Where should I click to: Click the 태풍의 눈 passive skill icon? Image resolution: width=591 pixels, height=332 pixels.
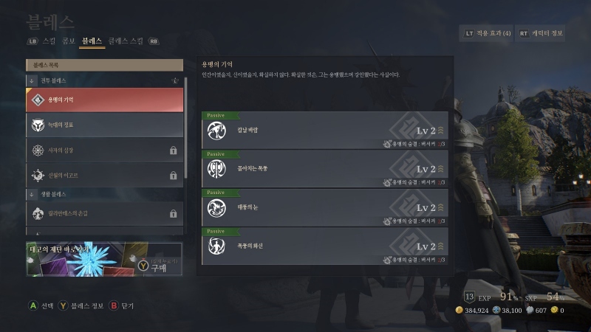tap(216, 208)
